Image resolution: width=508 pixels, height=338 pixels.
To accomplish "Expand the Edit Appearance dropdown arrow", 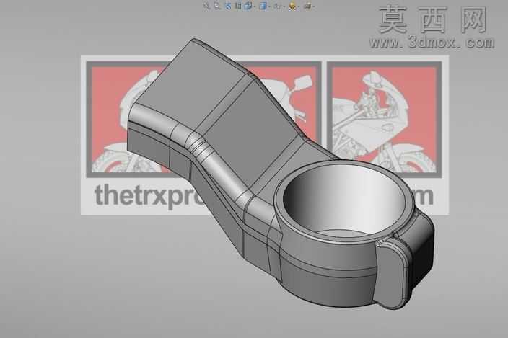I will [x=299, y=6].
